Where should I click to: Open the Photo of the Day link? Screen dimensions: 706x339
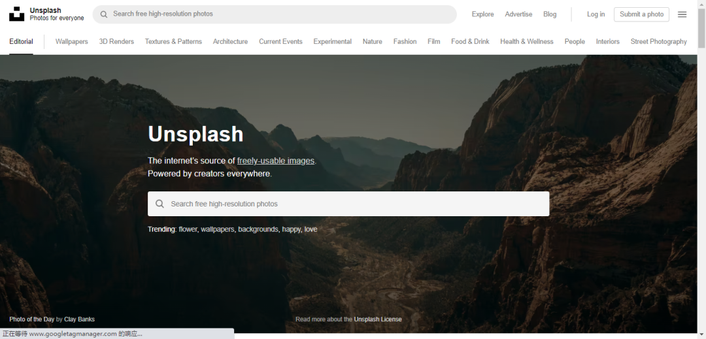point(31,319)
